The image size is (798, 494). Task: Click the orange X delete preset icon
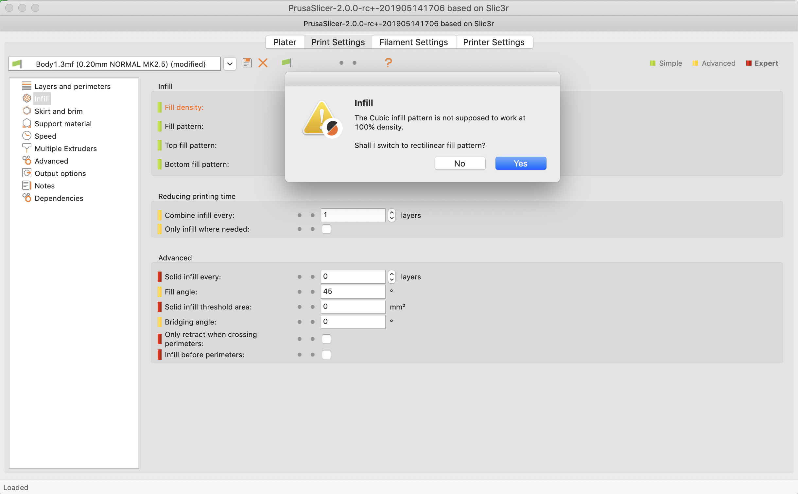point(263,63)
